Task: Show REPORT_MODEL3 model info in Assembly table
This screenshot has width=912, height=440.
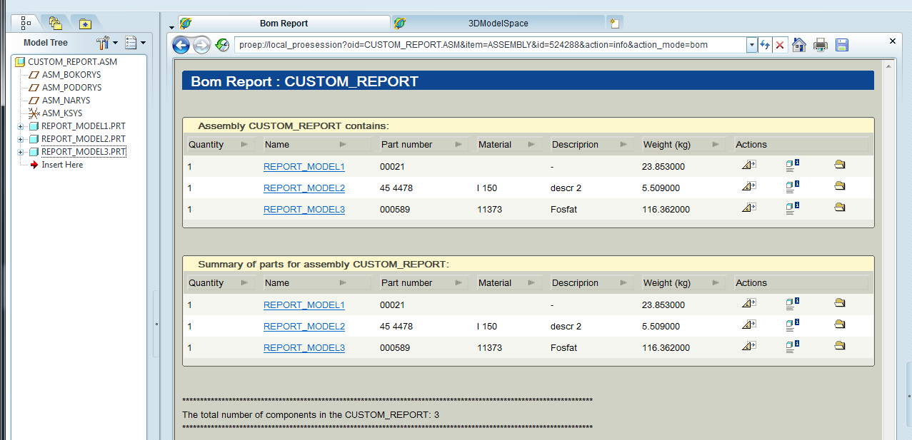Action: pyautogui.click(x=792, y=209)
